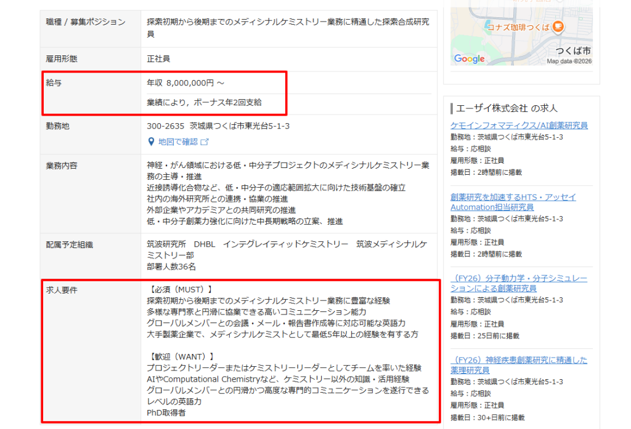Click the external link icon after 地図で確認

(x=205, y=142)
